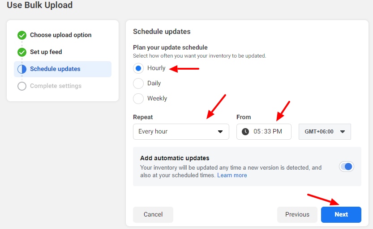
Task: Go to the Choose upload option step
Action: 60,35
